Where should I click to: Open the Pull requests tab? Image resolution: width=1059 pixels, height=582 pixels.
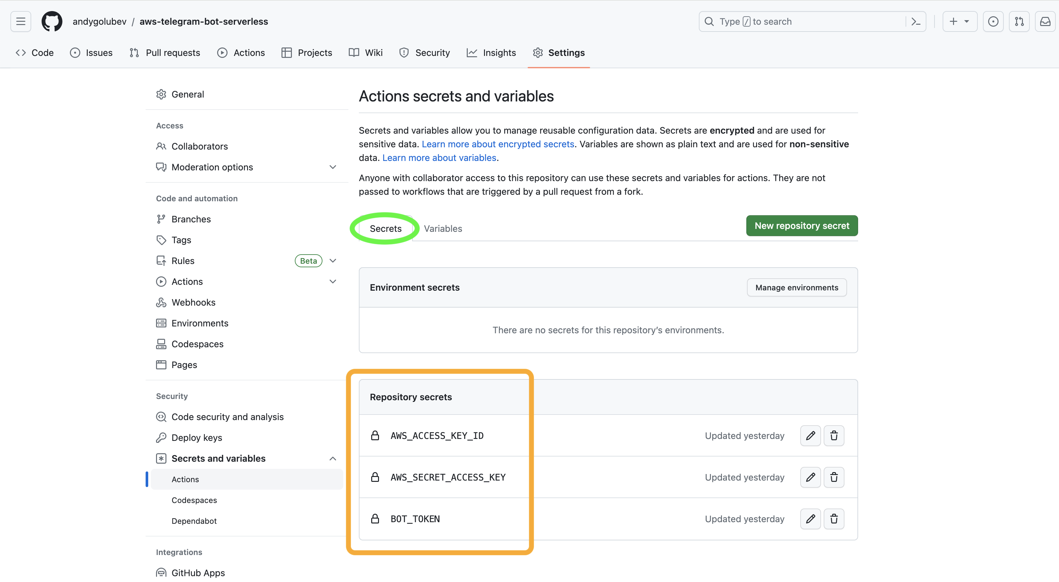click(x=165, y=53)
